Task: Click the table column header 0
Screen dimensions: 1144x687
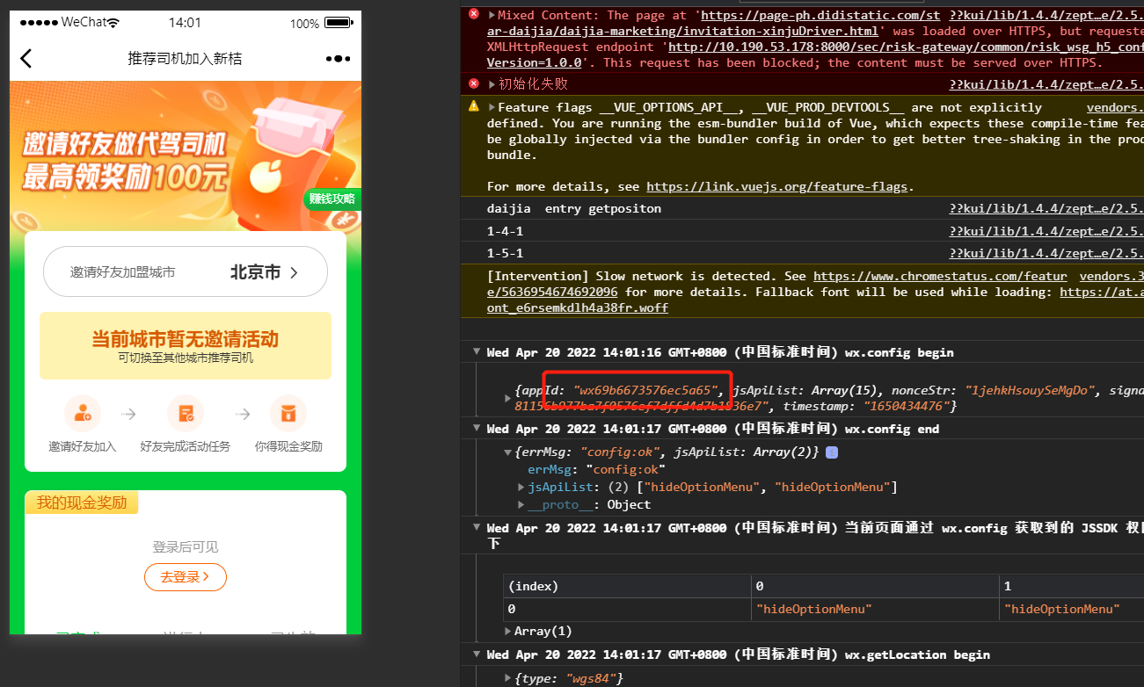Action: (x=875, y=587)
